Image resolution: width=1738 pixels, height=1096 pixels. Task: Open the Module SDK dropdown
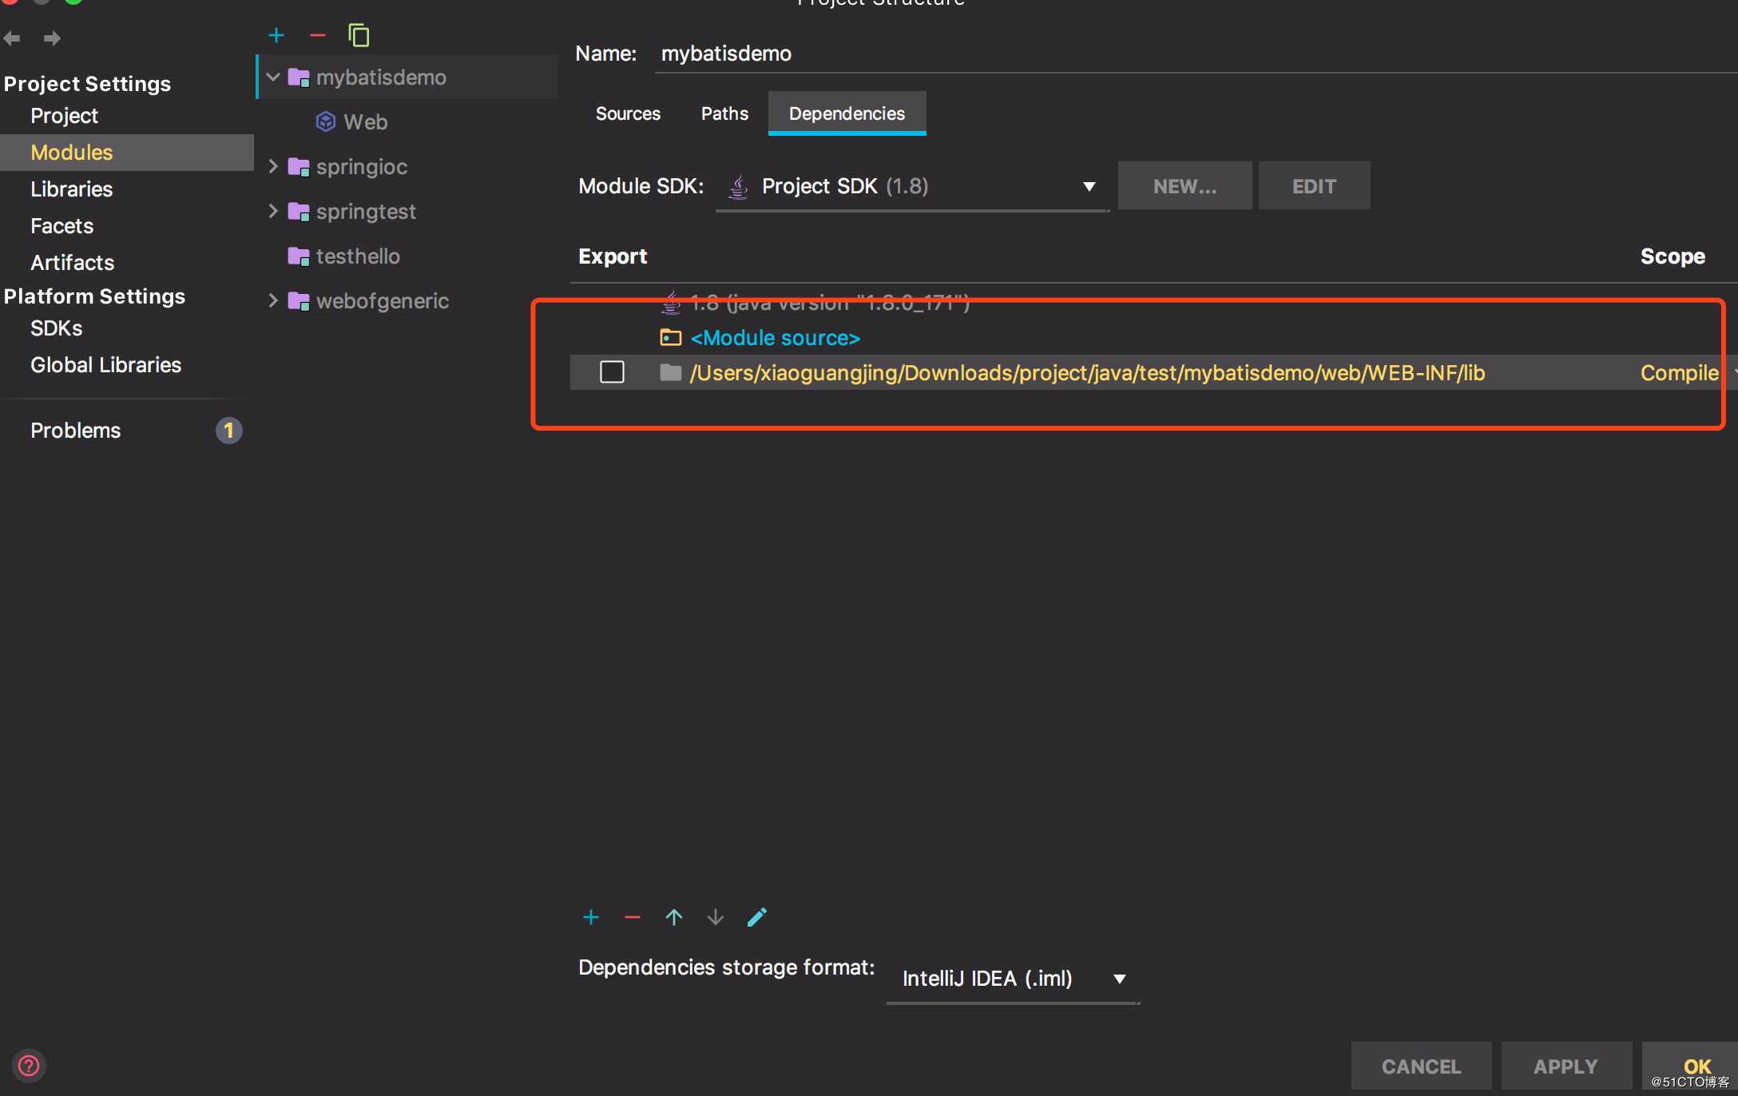tap(912, 186)
